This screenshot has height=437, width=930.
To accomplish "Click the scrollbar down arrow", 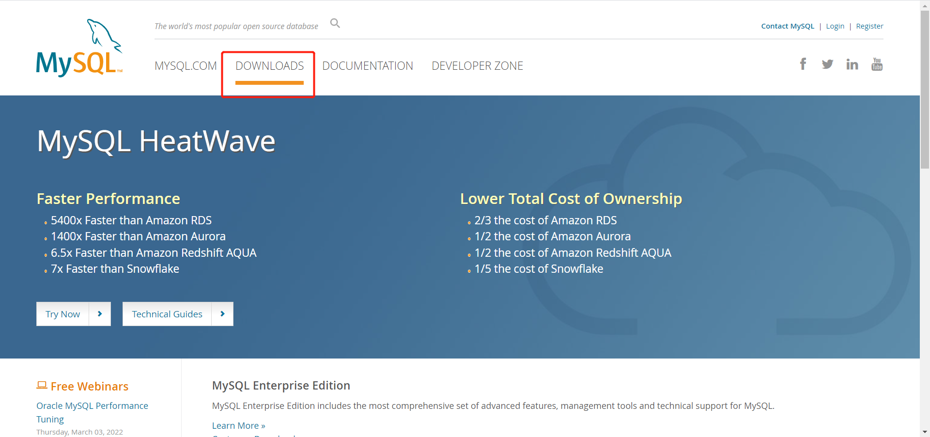I will (x=925, y=432).
